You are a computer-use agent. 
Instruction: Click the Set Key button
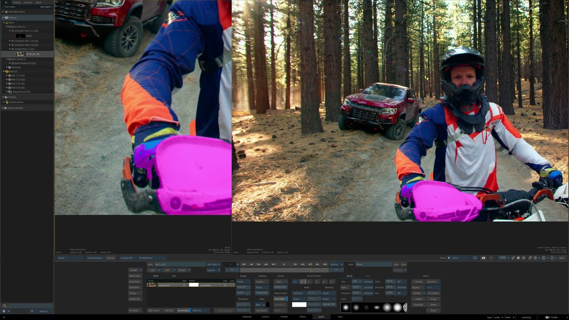tap(419, 282)
